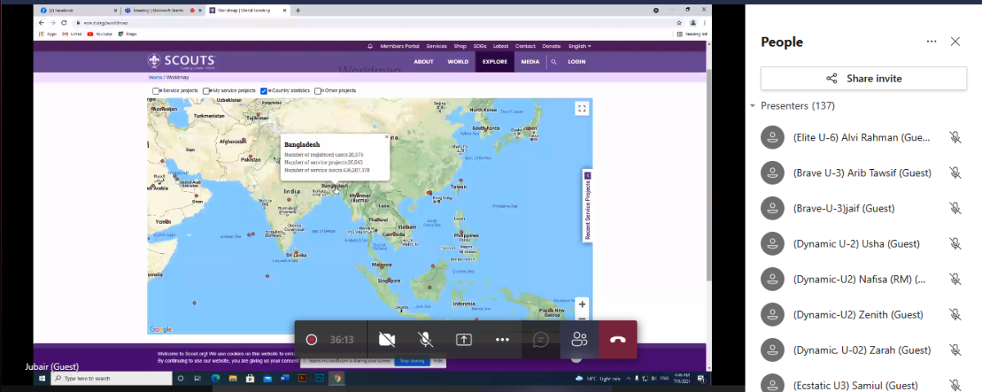Open the meeting chat
Image resolution: width=982 pixels, height=392 pixels.
541,340
